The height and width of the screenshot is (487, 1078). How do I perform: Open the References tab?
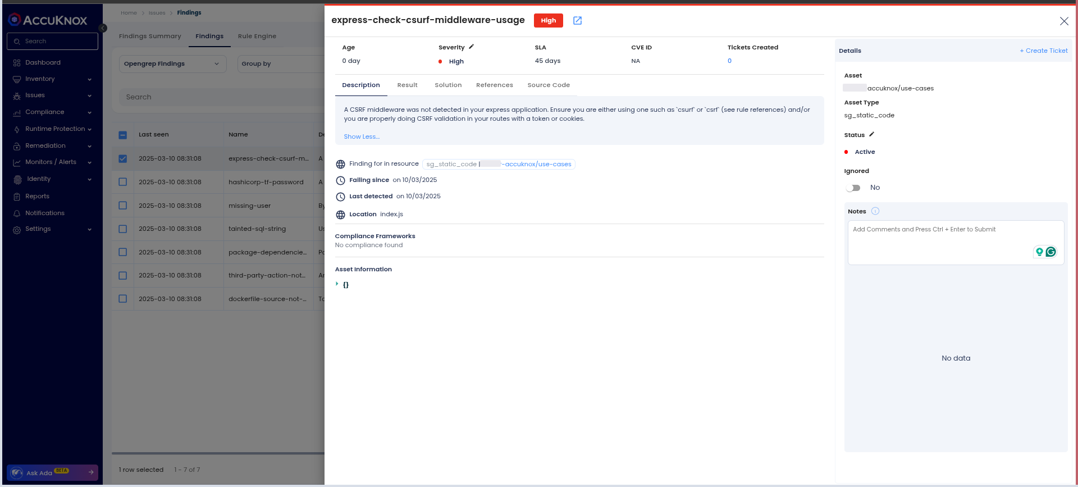pos(495,85)
